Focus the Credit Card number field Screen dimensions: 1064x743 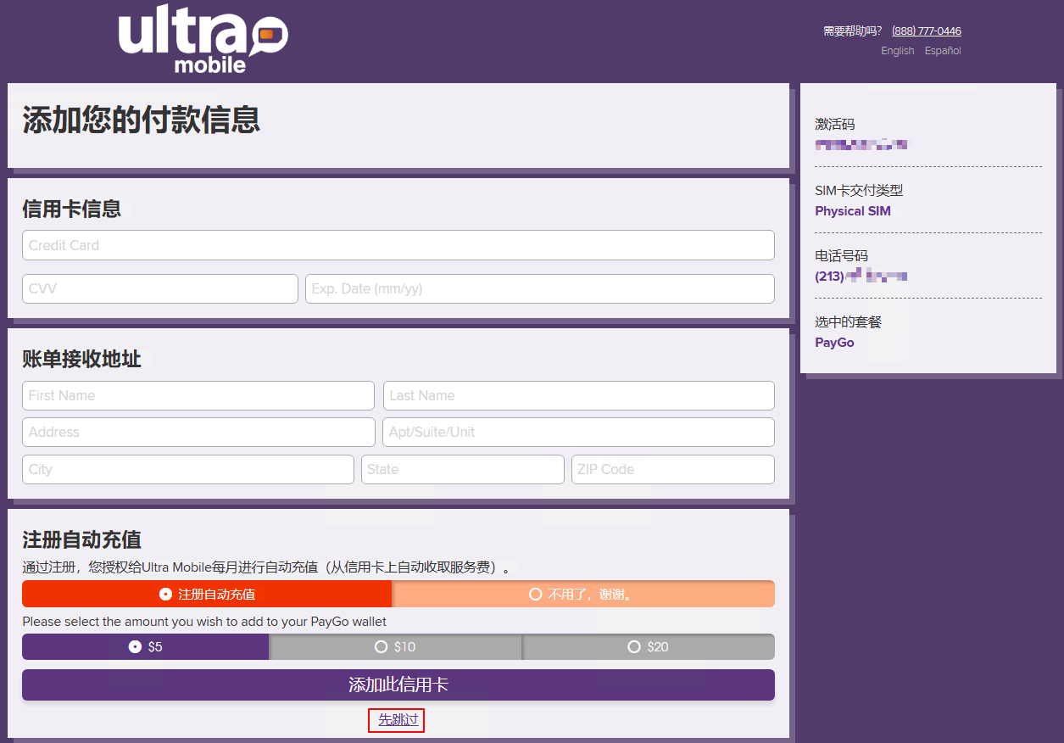(398, 245)
